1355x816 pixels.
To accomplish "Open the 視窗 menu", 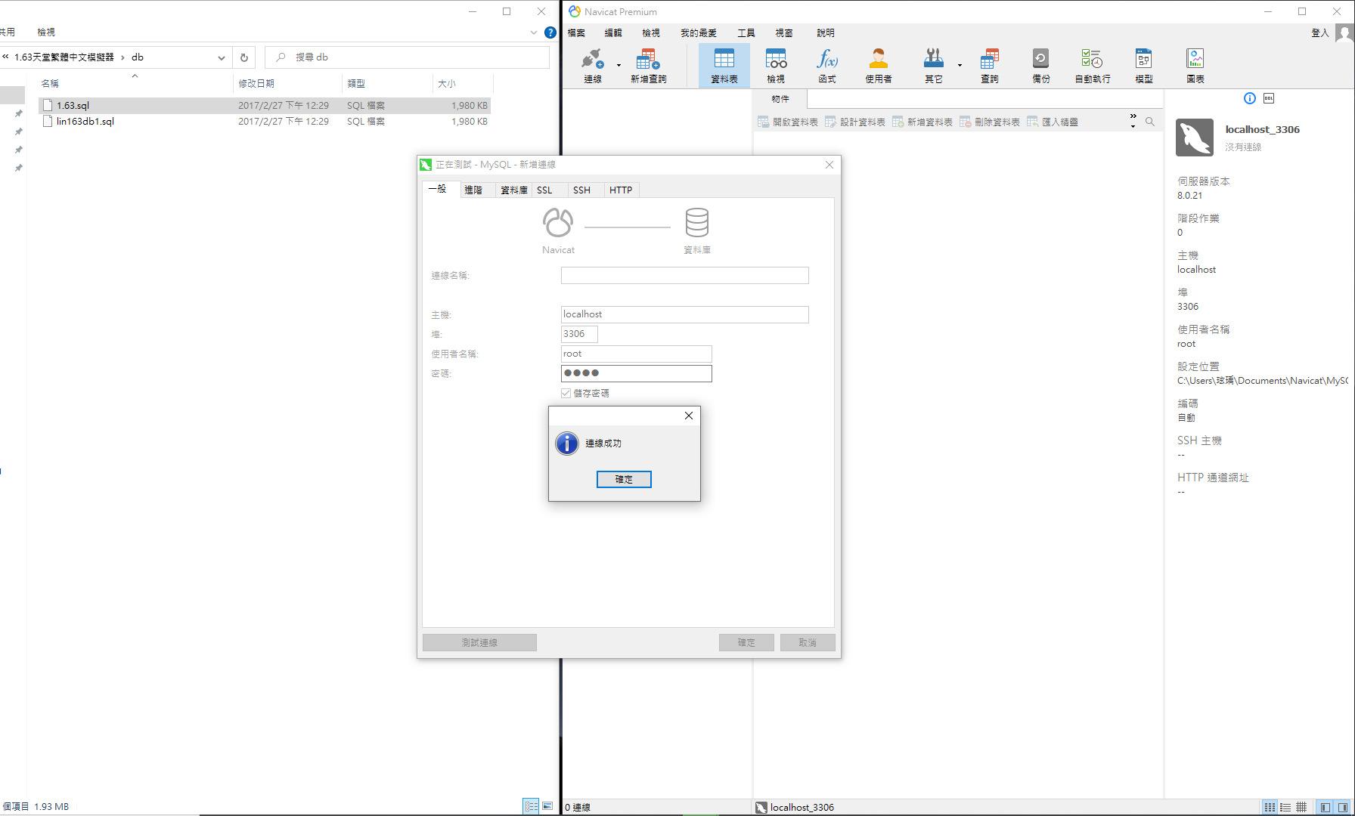I will pos(784,33).
